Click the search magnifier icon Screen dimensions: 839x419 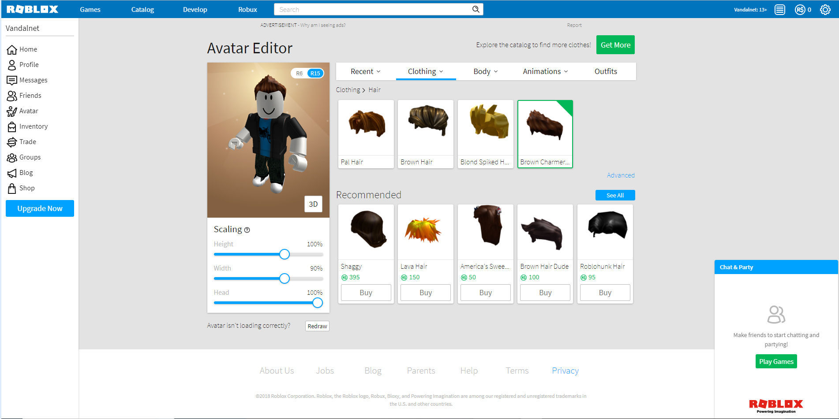tap(476, 9)
